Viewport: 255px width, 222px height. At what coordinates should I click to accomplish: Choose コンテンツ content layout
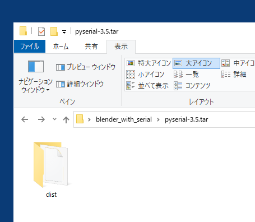click(x=192, y=86)
